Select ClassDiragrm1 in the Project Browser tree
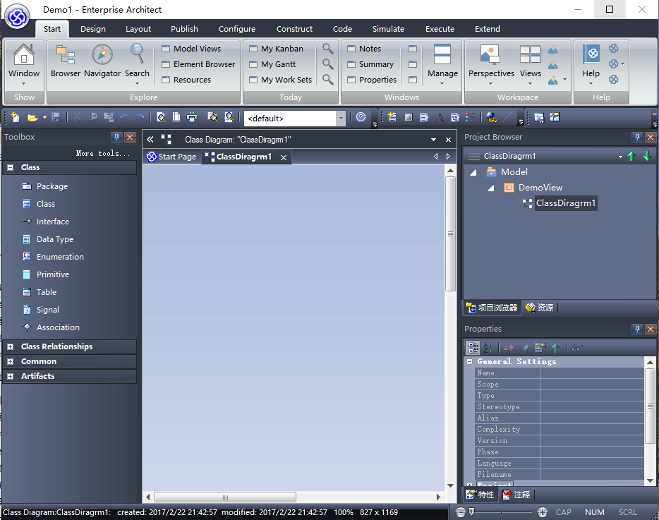Viewport: 659px width, 520px height. click(566, 203)
